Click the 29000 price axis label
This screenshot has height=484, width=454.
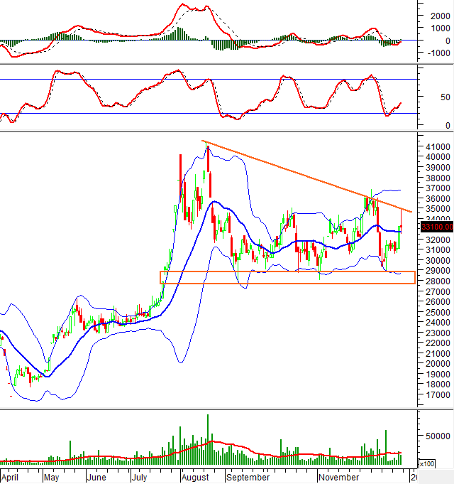[437, 271]
